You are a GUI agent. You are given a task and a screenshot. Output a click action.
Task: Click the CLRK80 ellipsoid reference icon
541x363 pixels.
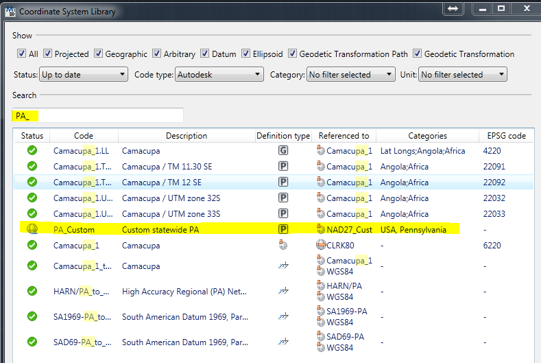(x=320, y=245)
